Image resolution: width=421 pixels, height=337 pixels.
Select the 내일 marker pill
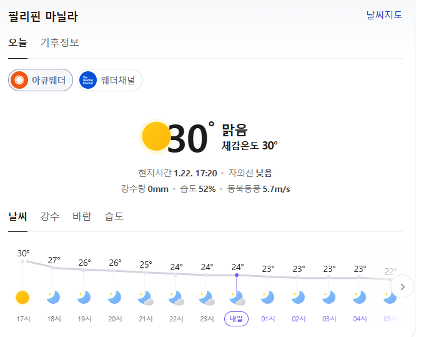click(236, 319)
